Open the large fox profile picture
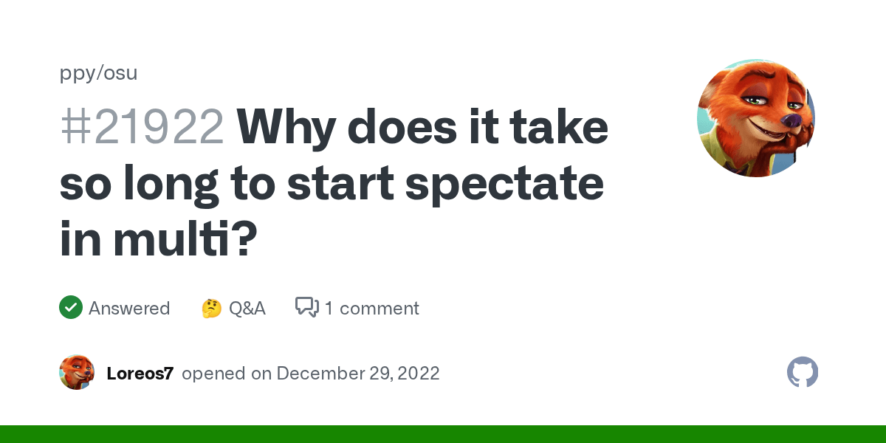Image resolution: width=886 pixels, height=443 pixels. click(x=755, y=118)
